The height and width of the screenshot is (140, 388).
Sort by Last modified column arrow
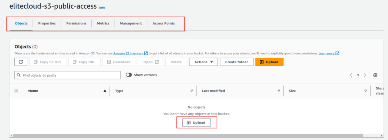coord(278,91)
